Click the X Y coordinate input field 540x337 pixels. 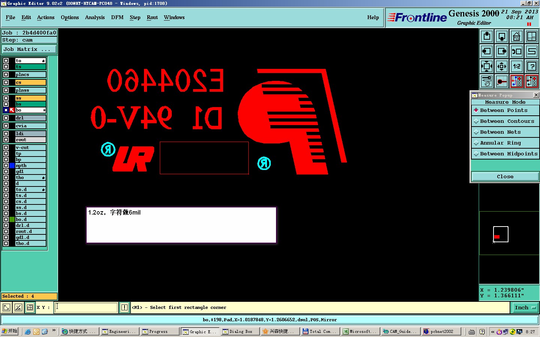[86, 307]
